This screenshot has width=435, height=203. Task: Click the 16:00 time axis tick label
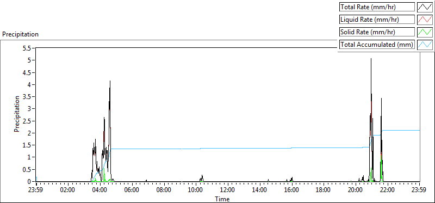(x=291, y=190)
